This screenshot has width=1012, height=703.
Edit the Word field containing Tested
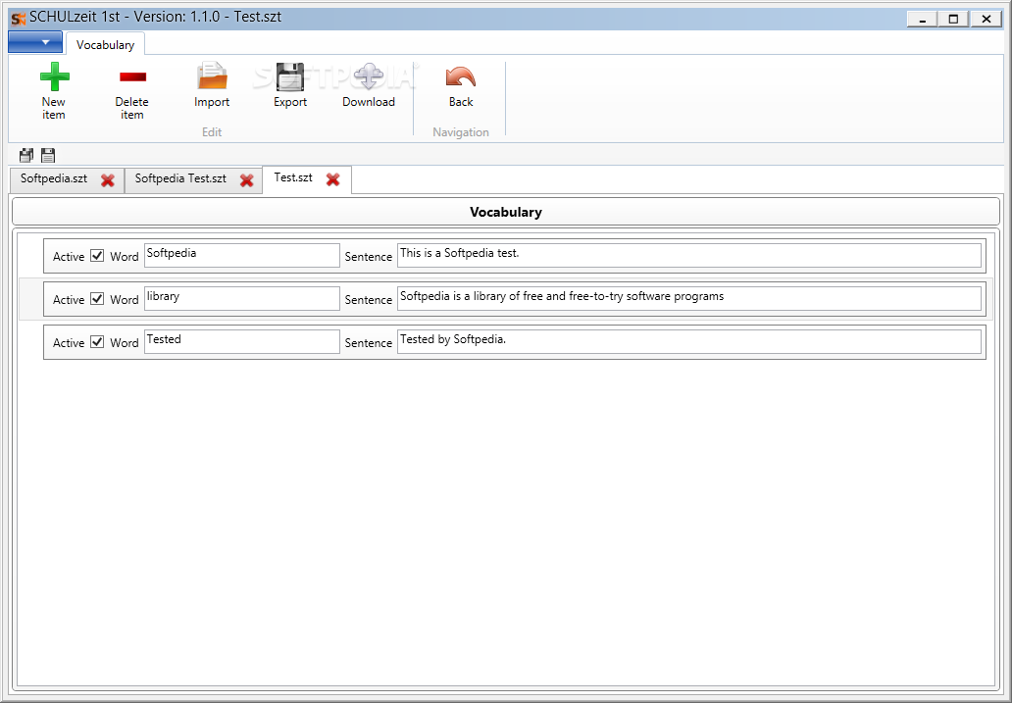[x=242, y=341]
